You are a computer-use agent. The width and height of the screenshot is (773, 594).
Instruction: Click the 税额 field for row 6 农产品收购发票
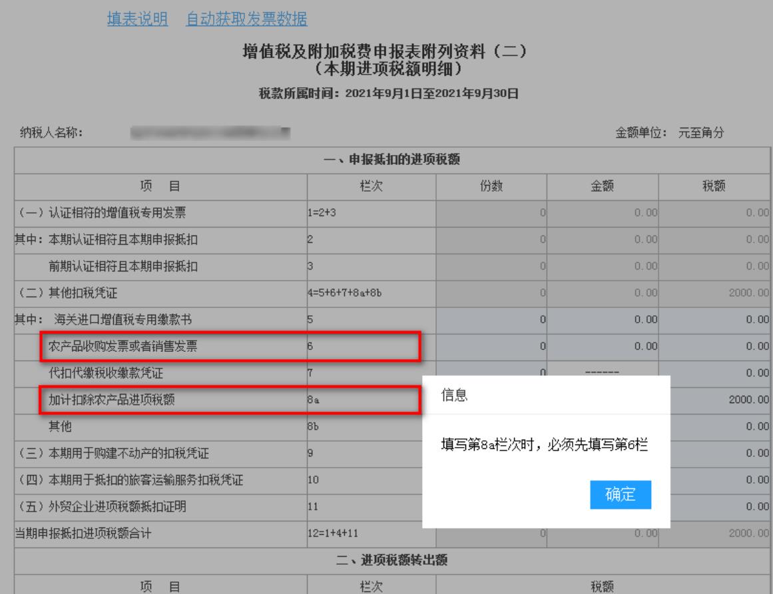[x=715, y=346]
